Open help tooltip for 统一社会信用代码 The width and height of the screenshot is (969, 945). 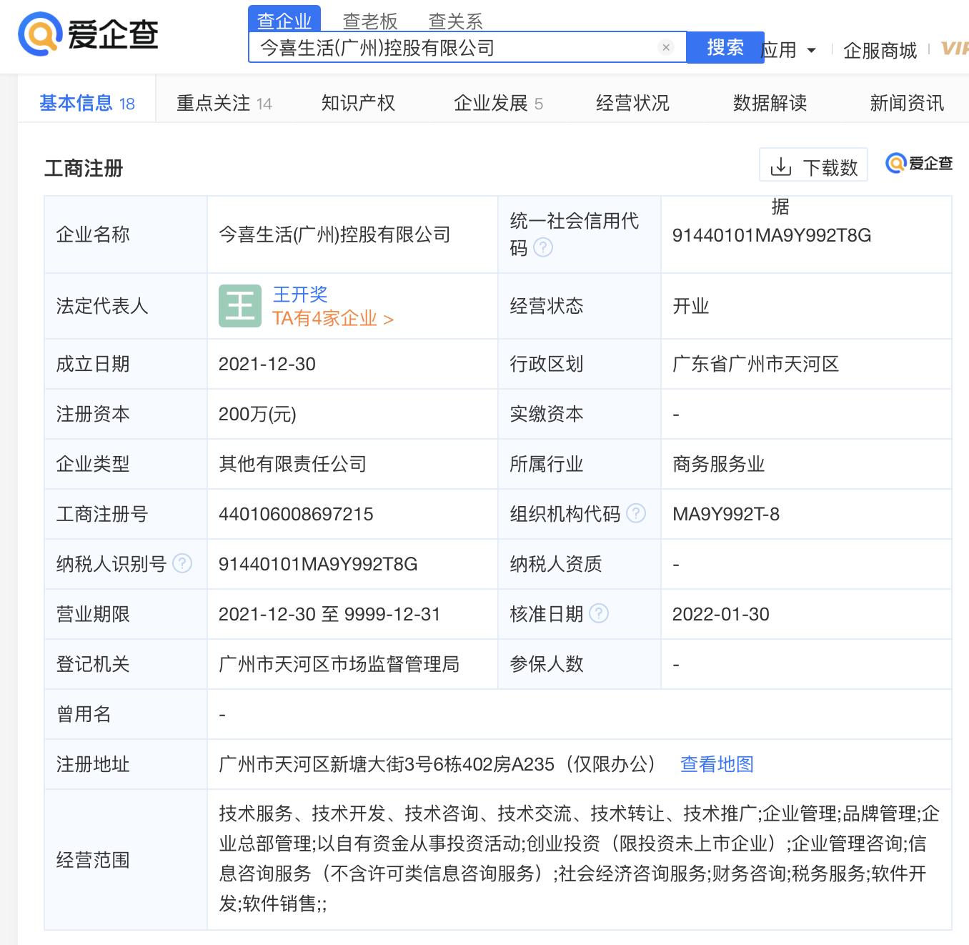[x=544, y=248]
